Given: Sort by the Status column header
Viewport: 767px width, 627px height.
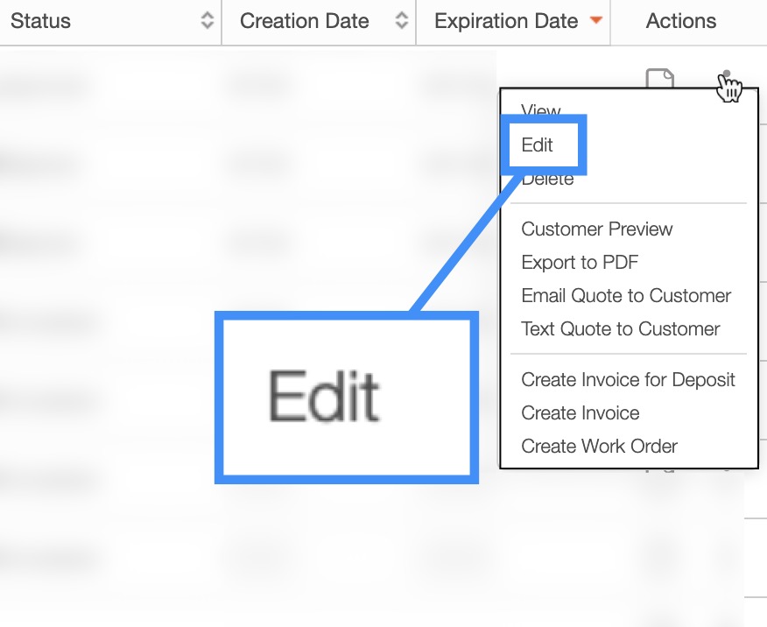Looking at the screenshot, I should tap(41, 21).
